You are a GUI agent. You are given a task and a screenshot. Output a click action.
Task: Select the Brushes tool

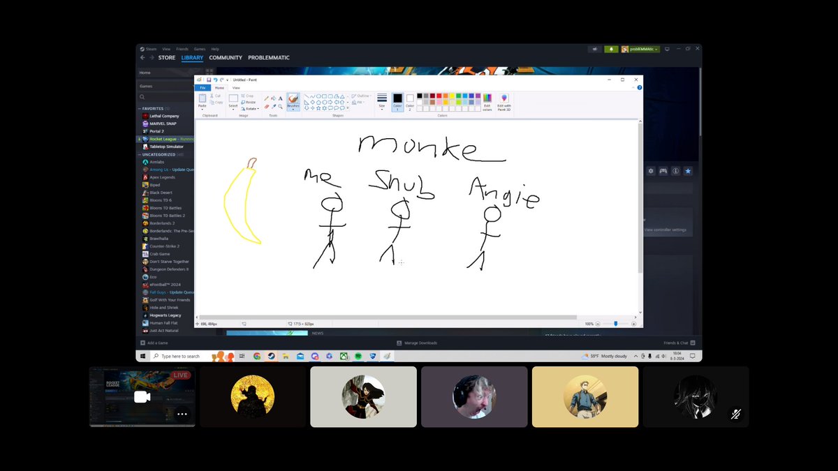(293, 98)
